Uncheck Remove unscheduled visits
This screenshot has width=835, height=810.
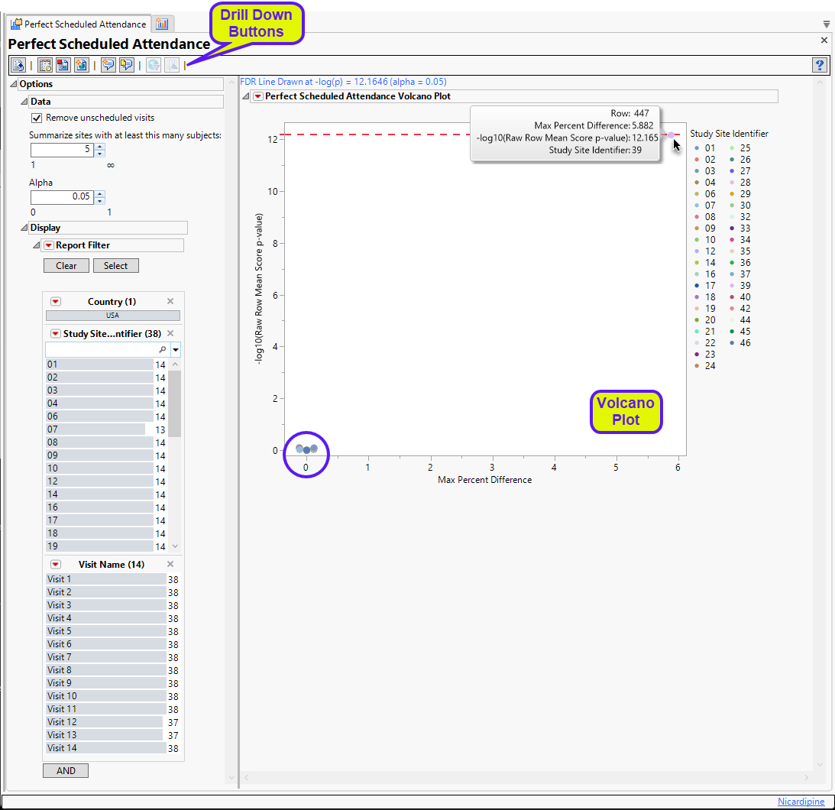point(36,118)
